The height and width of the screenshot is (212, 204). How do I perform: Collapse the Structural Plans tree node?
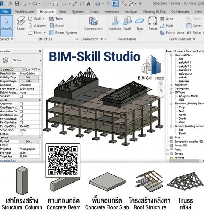[x=171, y=55]
